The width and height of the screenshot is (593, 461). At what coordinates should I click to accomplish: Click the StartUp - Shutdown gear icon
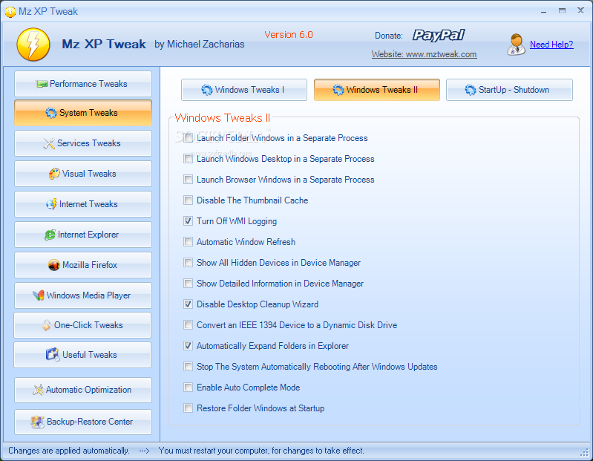tap(470, 90)
